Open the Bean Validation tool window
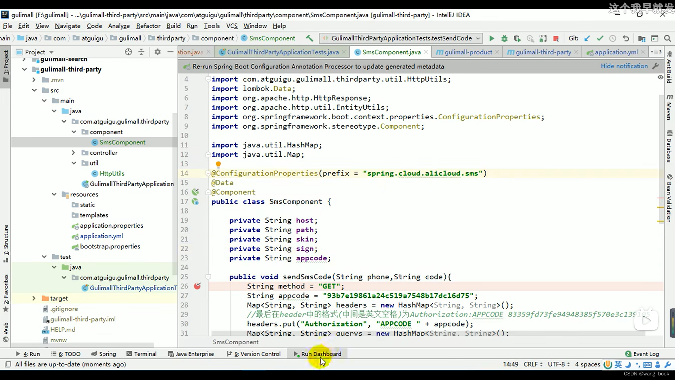The image size is (675, 380). pos(669,198)
